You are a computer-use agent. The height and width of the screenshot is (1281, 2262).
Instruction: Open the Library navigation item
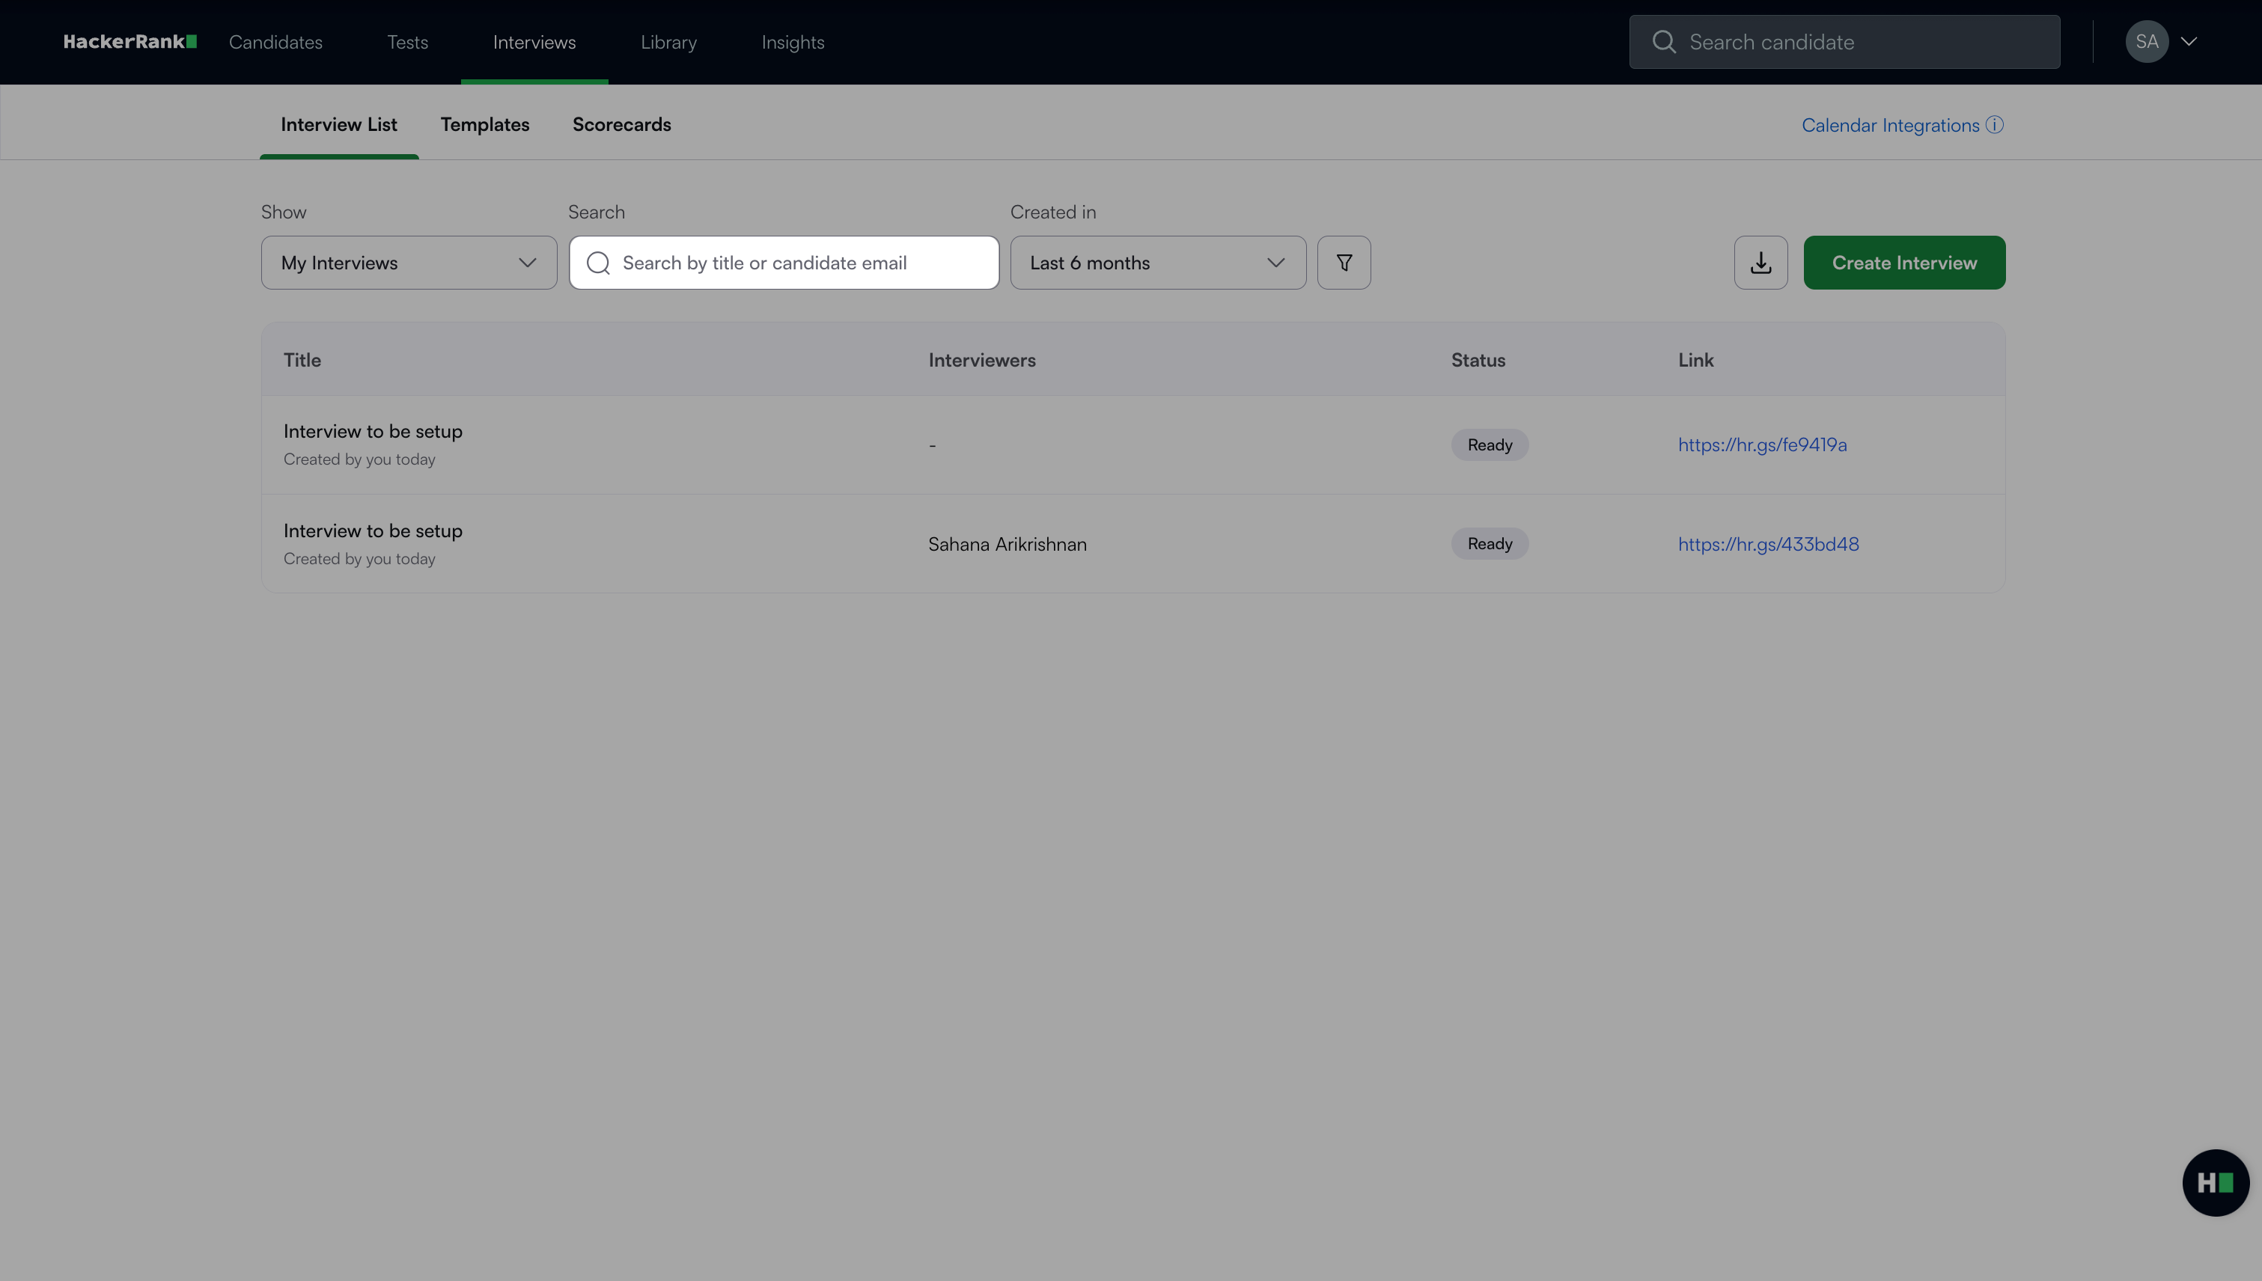click(668, 42)
